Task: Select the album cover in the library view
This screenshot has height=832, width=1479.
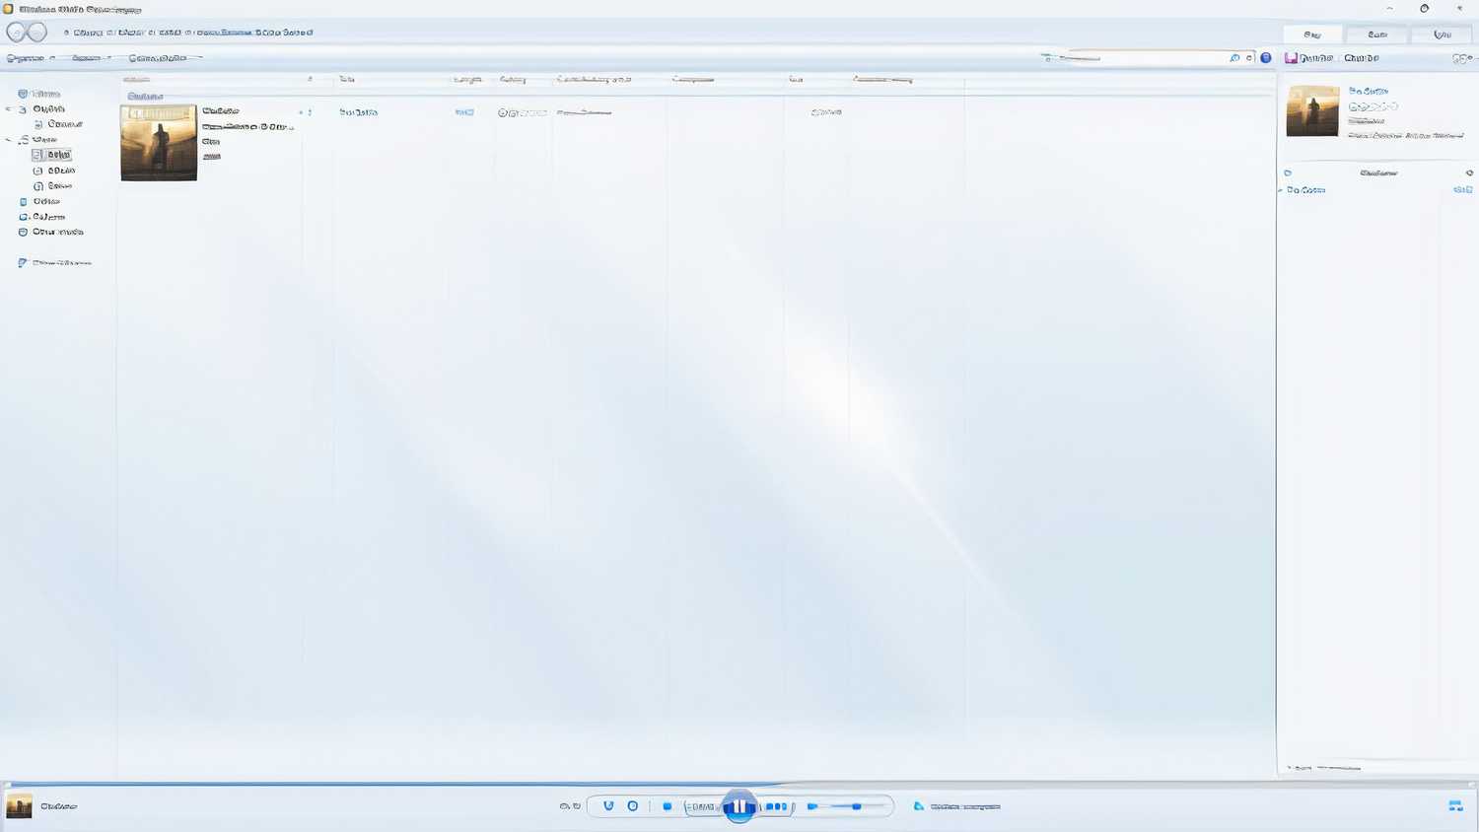Action: (159, 143)
